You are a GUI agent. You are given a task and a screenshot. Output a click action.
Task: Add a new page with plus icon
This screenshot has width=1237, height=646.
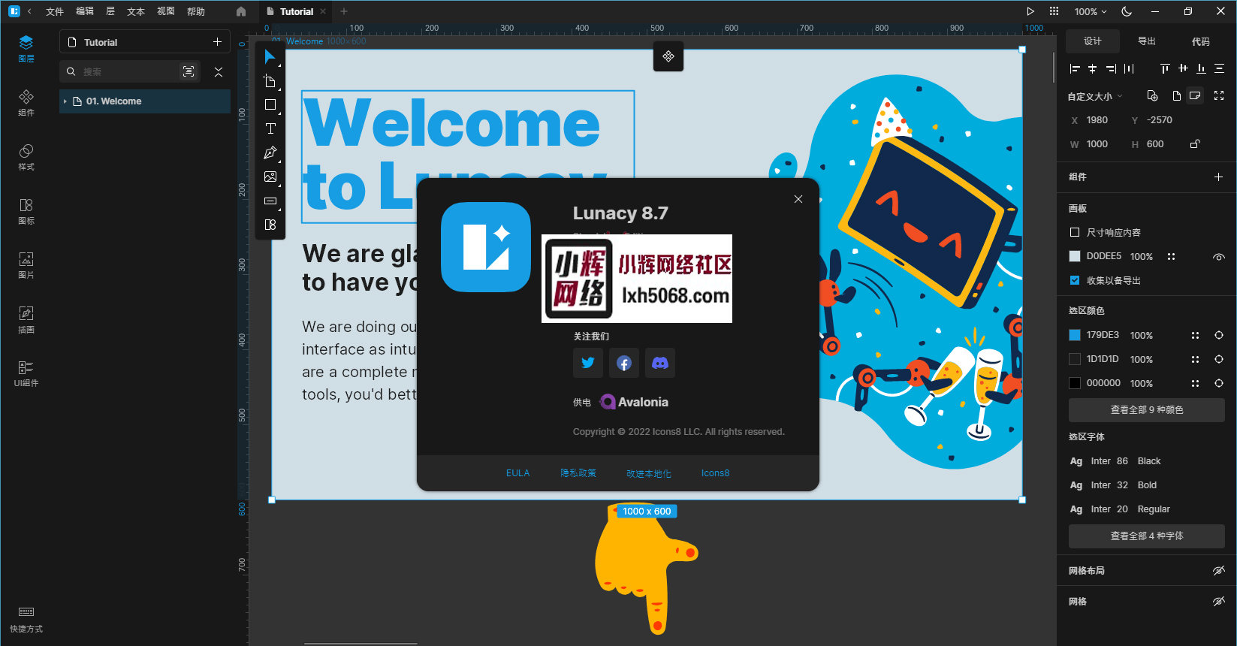pyautogui.click(x=217, y=42)
